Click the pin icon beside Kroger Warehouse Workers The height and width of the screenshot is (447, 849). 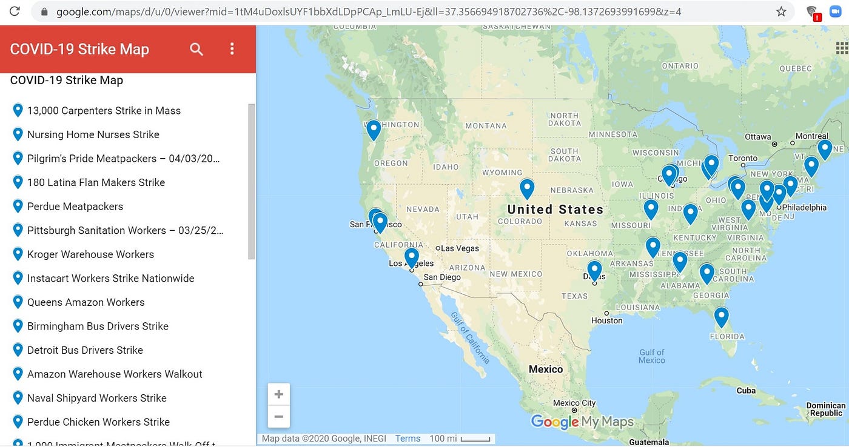[18, 254]
